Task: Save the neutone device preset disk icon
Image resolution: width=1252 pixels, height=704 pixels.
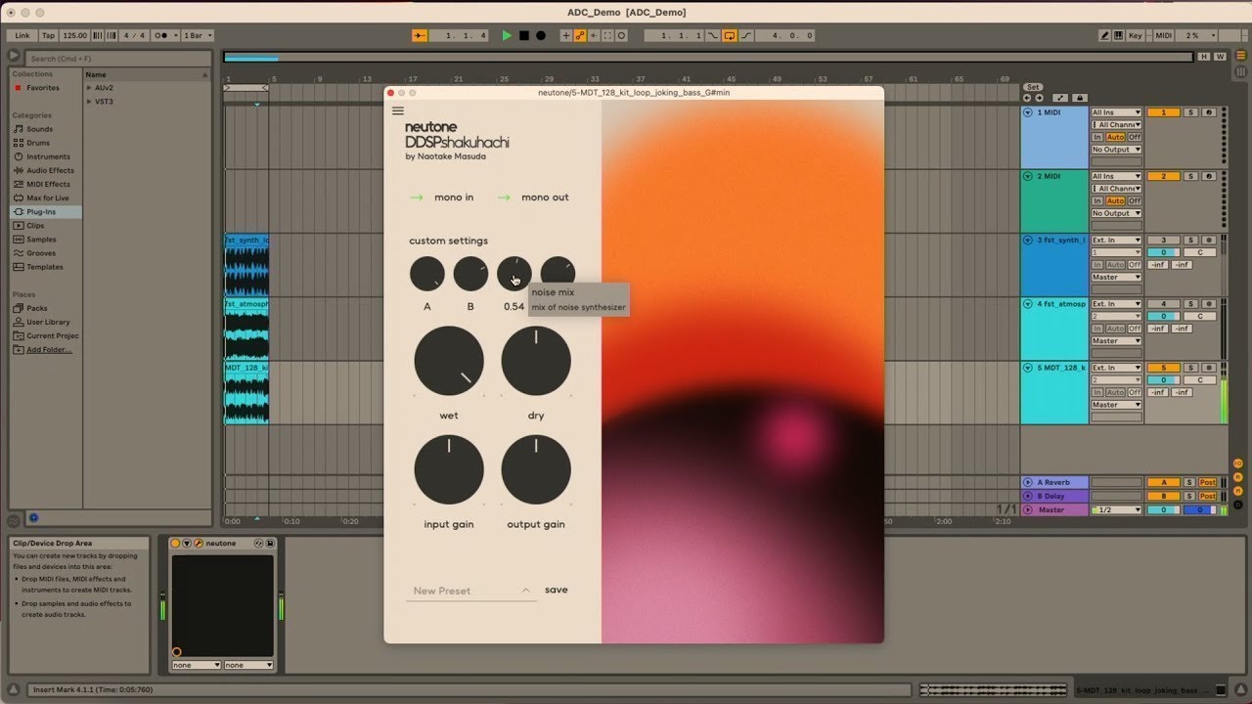Action: [x=270, y=544]
